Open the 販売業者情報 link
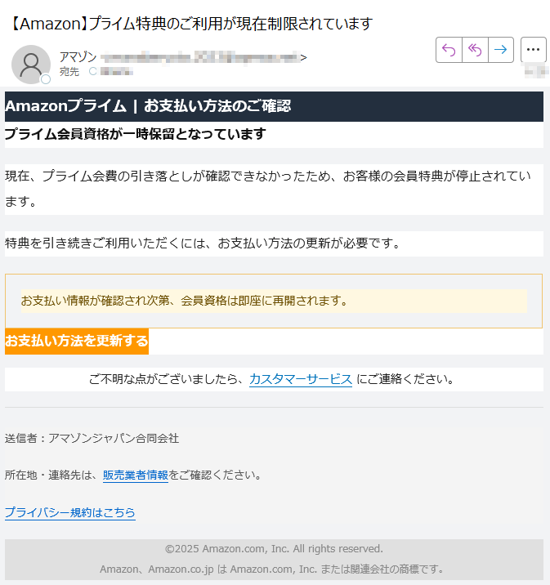 pos(136,475)
